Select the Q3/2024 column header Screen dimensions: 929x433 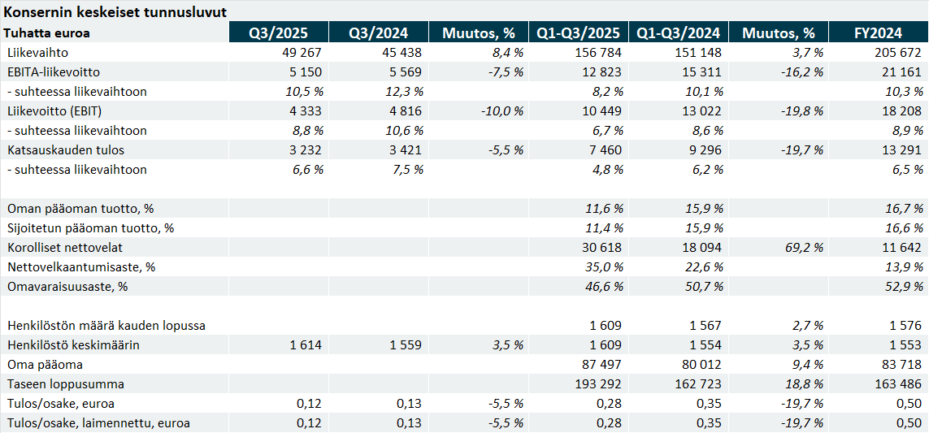coord(378,32)
